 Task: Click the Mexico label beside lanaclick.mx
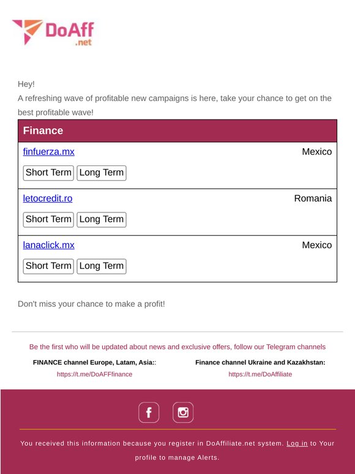(317, 245)
